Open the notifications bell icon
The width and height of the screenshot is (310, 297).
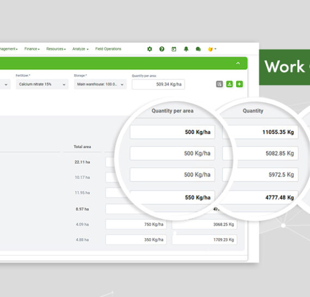point(186,49)
